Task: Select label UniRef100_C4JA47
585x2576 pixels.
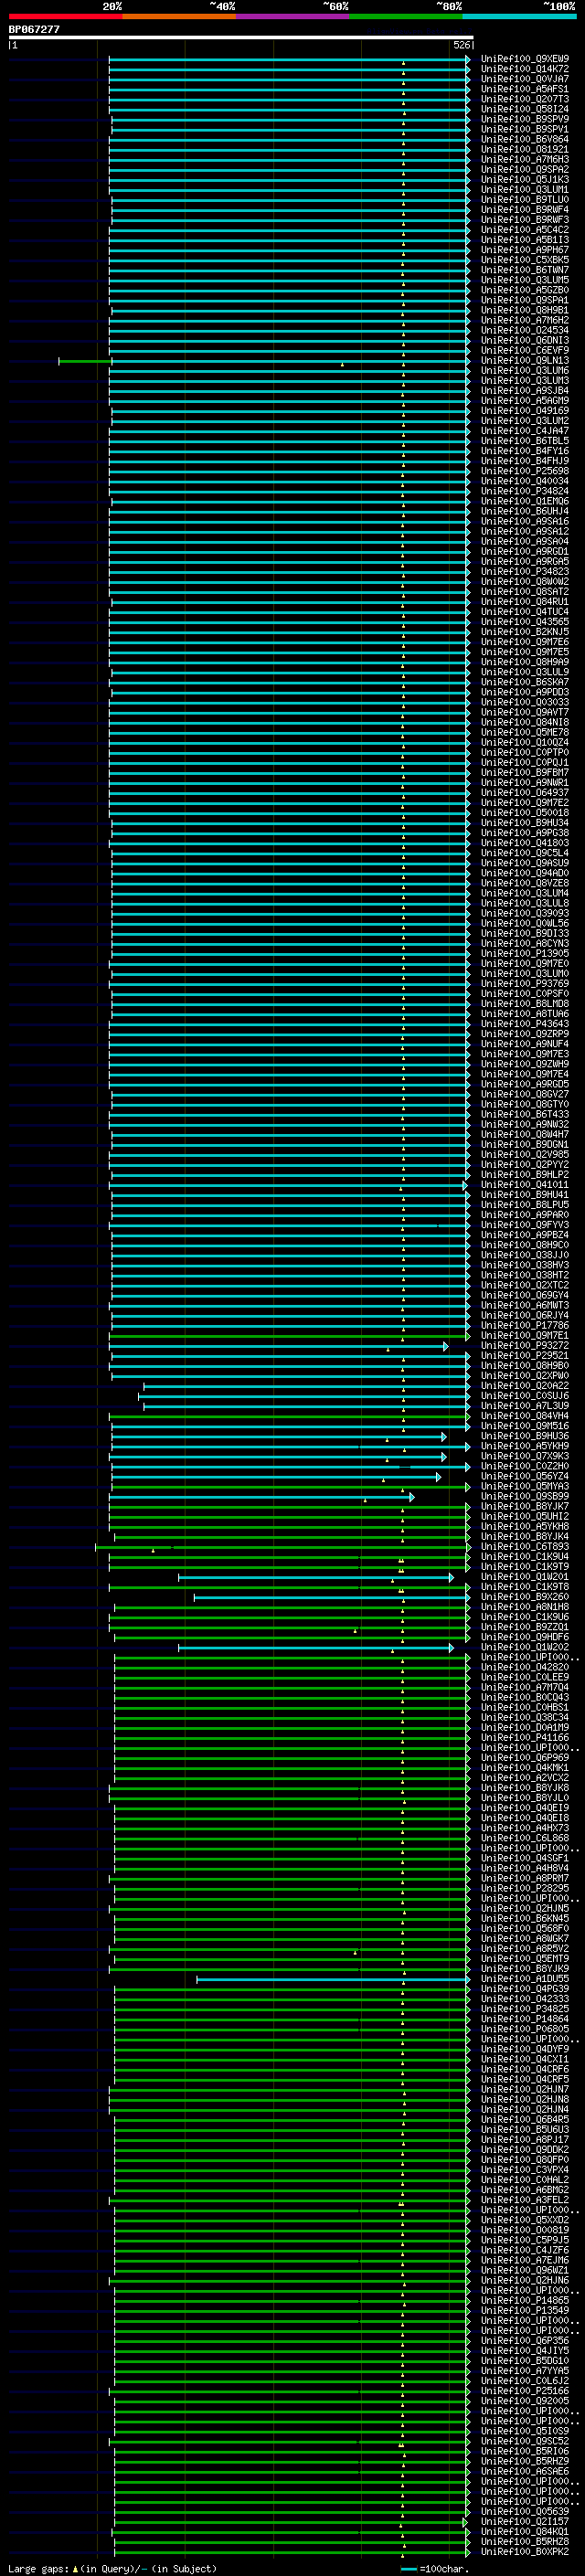Action: (x=525, y=431)
